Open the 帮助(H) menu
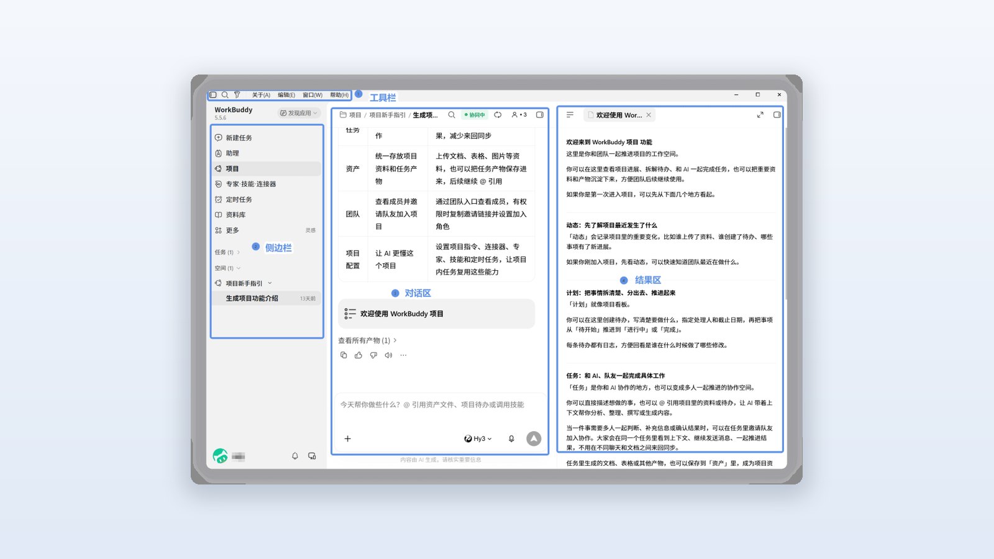994x559 pixels. [x=339, y=95]
